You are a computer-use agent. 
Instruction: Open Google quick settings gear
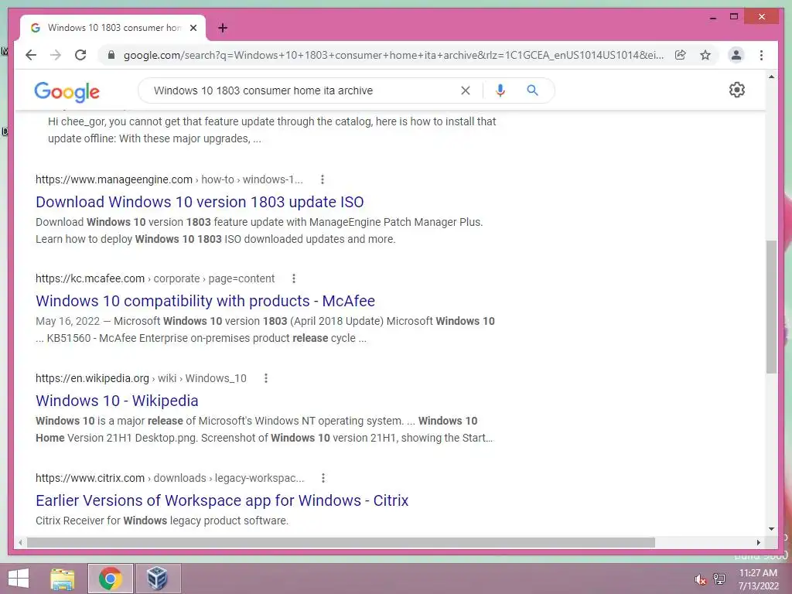[x=737, y=90]
